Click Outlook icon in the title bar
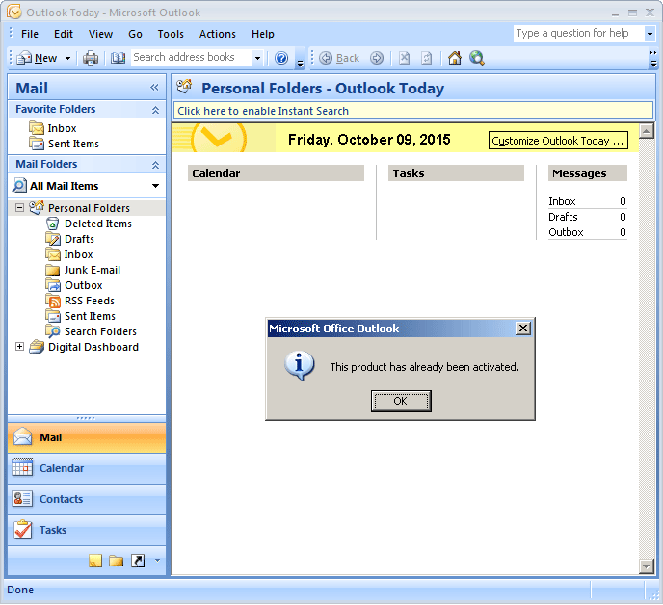Screen dimensions: 663x605 pos(13,12)
